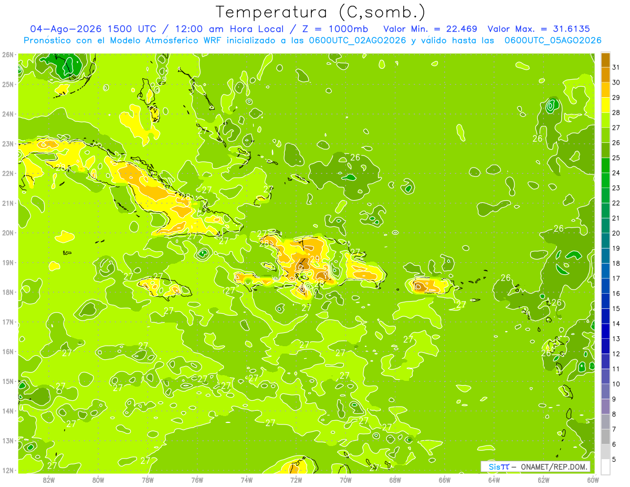The width and height of the screenshot is (630, 487).
Task: Click the color scale label '31'
Action: click(x=616, y=67)
